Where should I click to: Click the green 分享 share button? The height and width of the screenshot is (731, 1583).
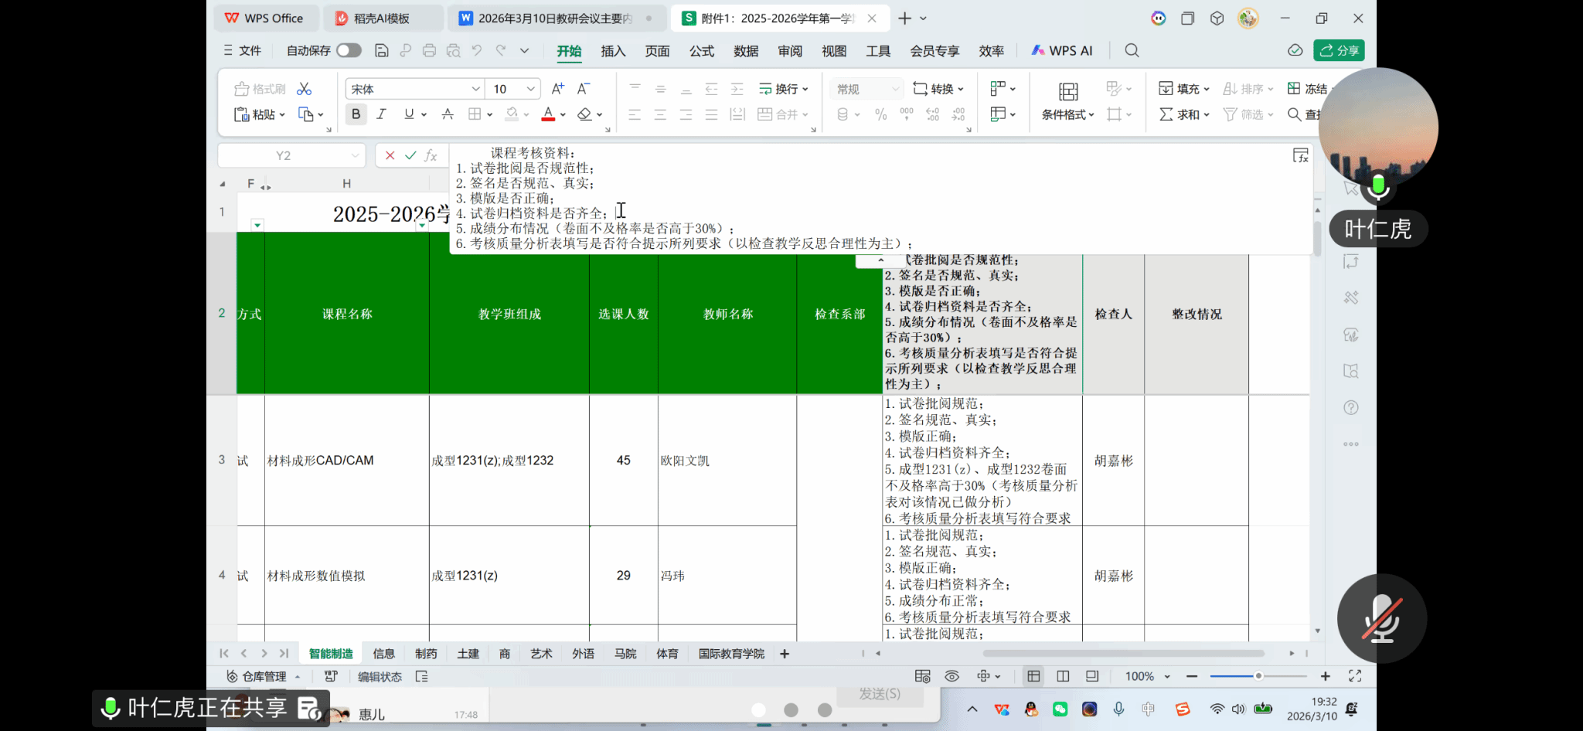click(x=1339, y=50)
